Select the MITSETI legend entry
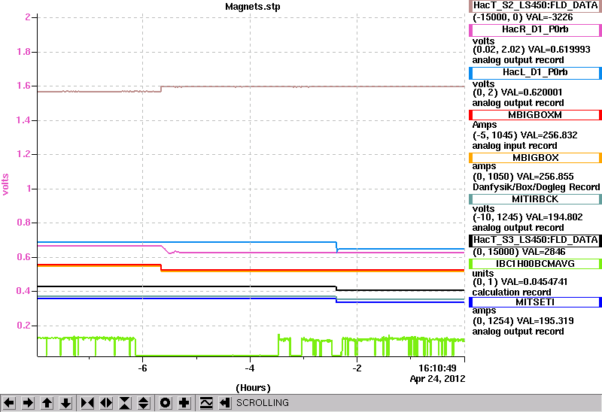The width and height of the screenshot is (602, 412). 535,302
